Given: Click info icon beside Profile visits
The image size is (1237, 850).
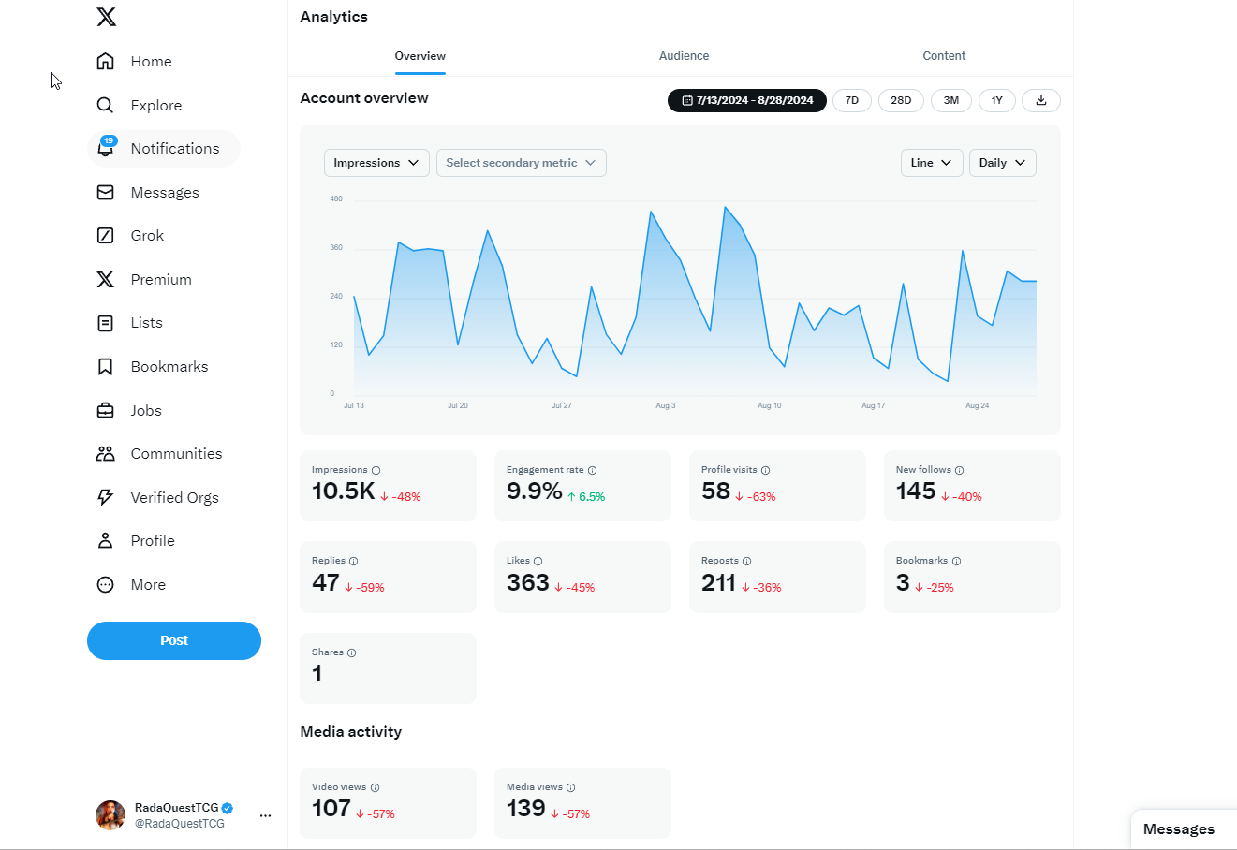Looking at the screenshot, I should (765, 470).
